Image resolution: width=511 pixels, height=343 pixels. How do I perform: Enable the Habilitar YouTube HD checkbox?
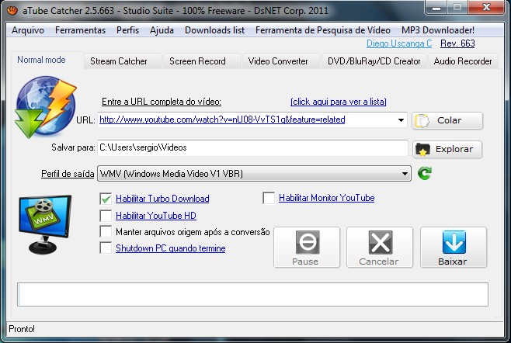click(106, 215)
